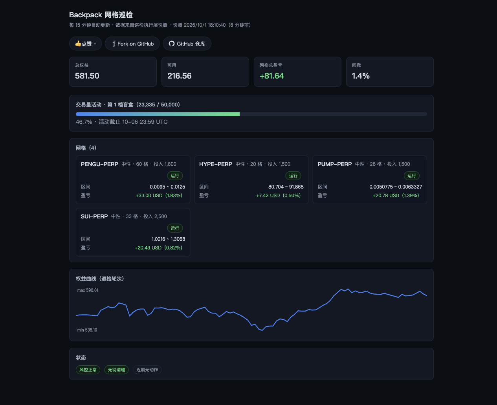Click the 风控正常 status tag

click(88, 370)
